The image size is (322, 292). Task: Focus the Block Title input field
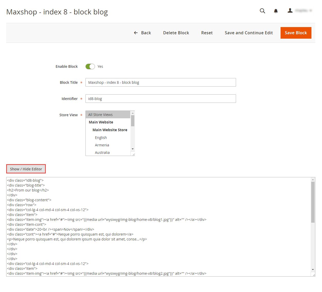pyautogui.click(x=161, y=82)
